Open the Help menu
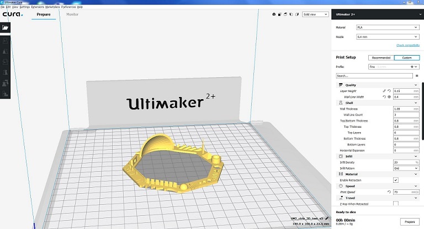This screenshot has height=229, width=424. [80, 7]
